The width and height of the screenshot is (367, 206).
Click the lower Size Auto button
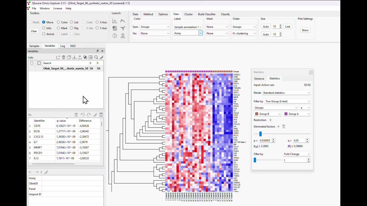click(266, 34)
